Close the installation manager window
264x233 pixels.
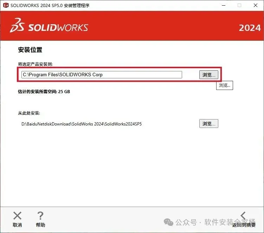[x=256, y=5]
